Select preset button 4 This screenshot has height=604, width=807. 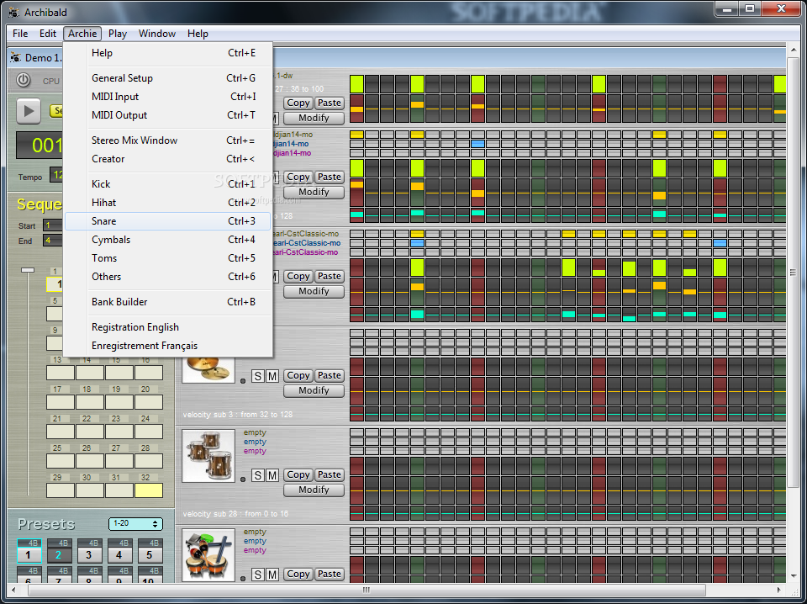click(119, 554)
